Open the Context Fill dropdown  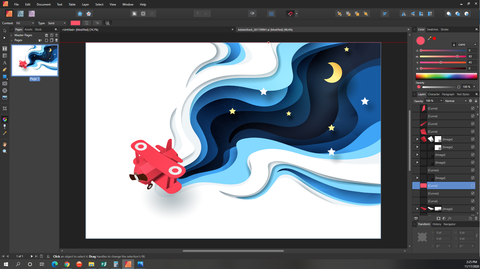click(x=25, y=23)
